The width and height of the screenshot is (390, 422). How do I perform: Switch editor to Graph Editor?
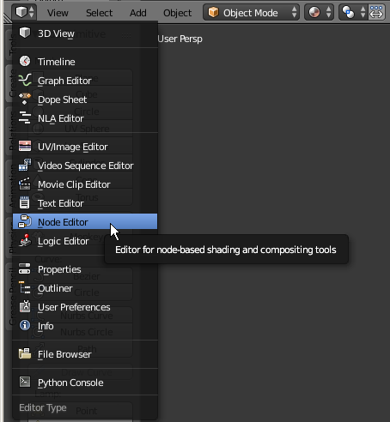85,81
